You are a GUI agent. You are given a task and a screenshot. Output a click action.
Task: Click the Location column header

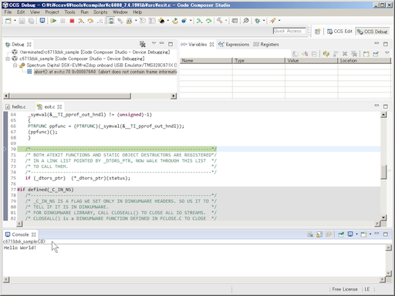pos(364,61)
